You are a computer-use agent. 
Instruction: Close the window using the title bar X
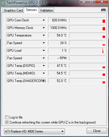[102, 2]
